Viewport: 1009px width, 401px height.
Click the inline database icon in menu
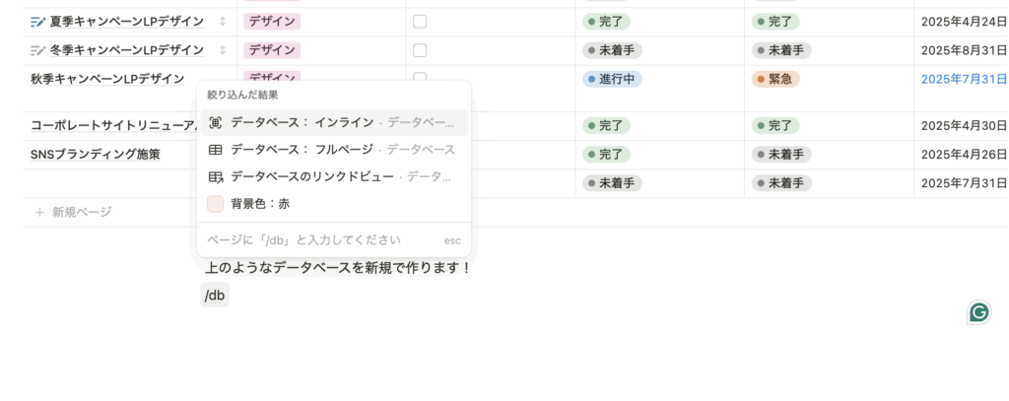[216, 123]
